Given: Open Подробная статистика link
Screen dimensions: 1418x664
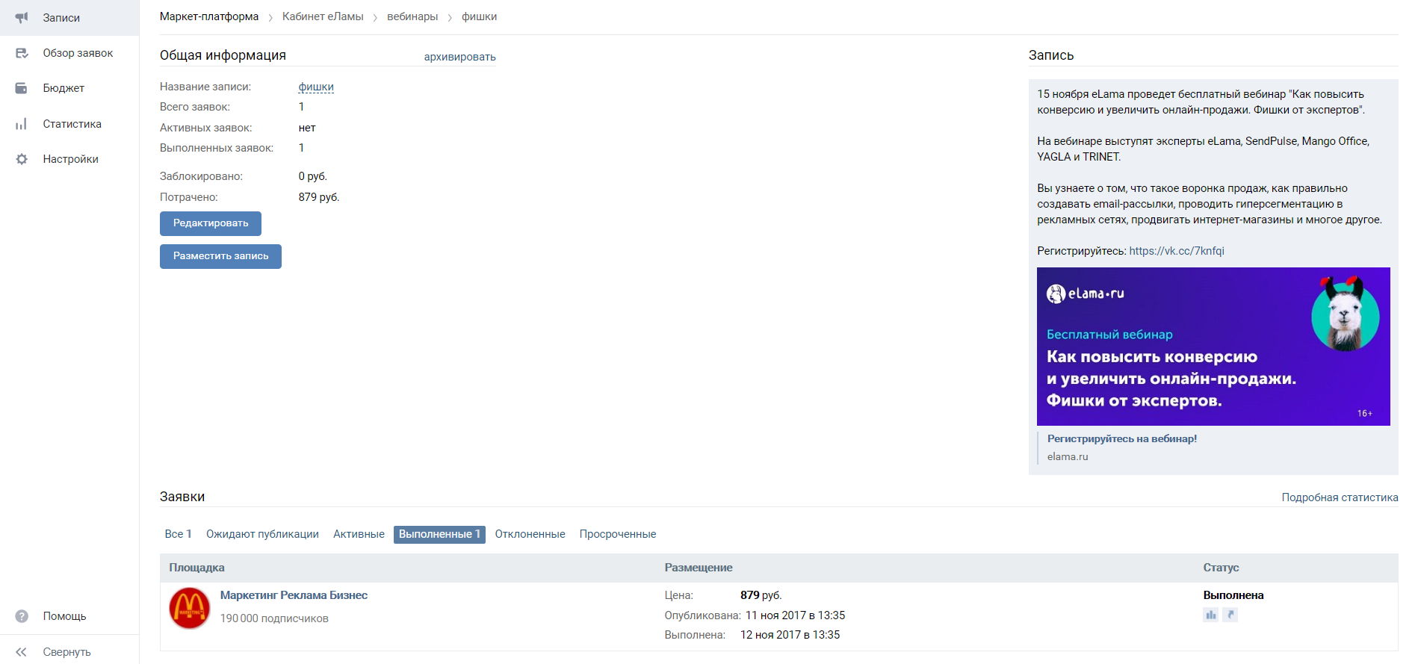Looking at the screenshot, I should point(1340,497).
